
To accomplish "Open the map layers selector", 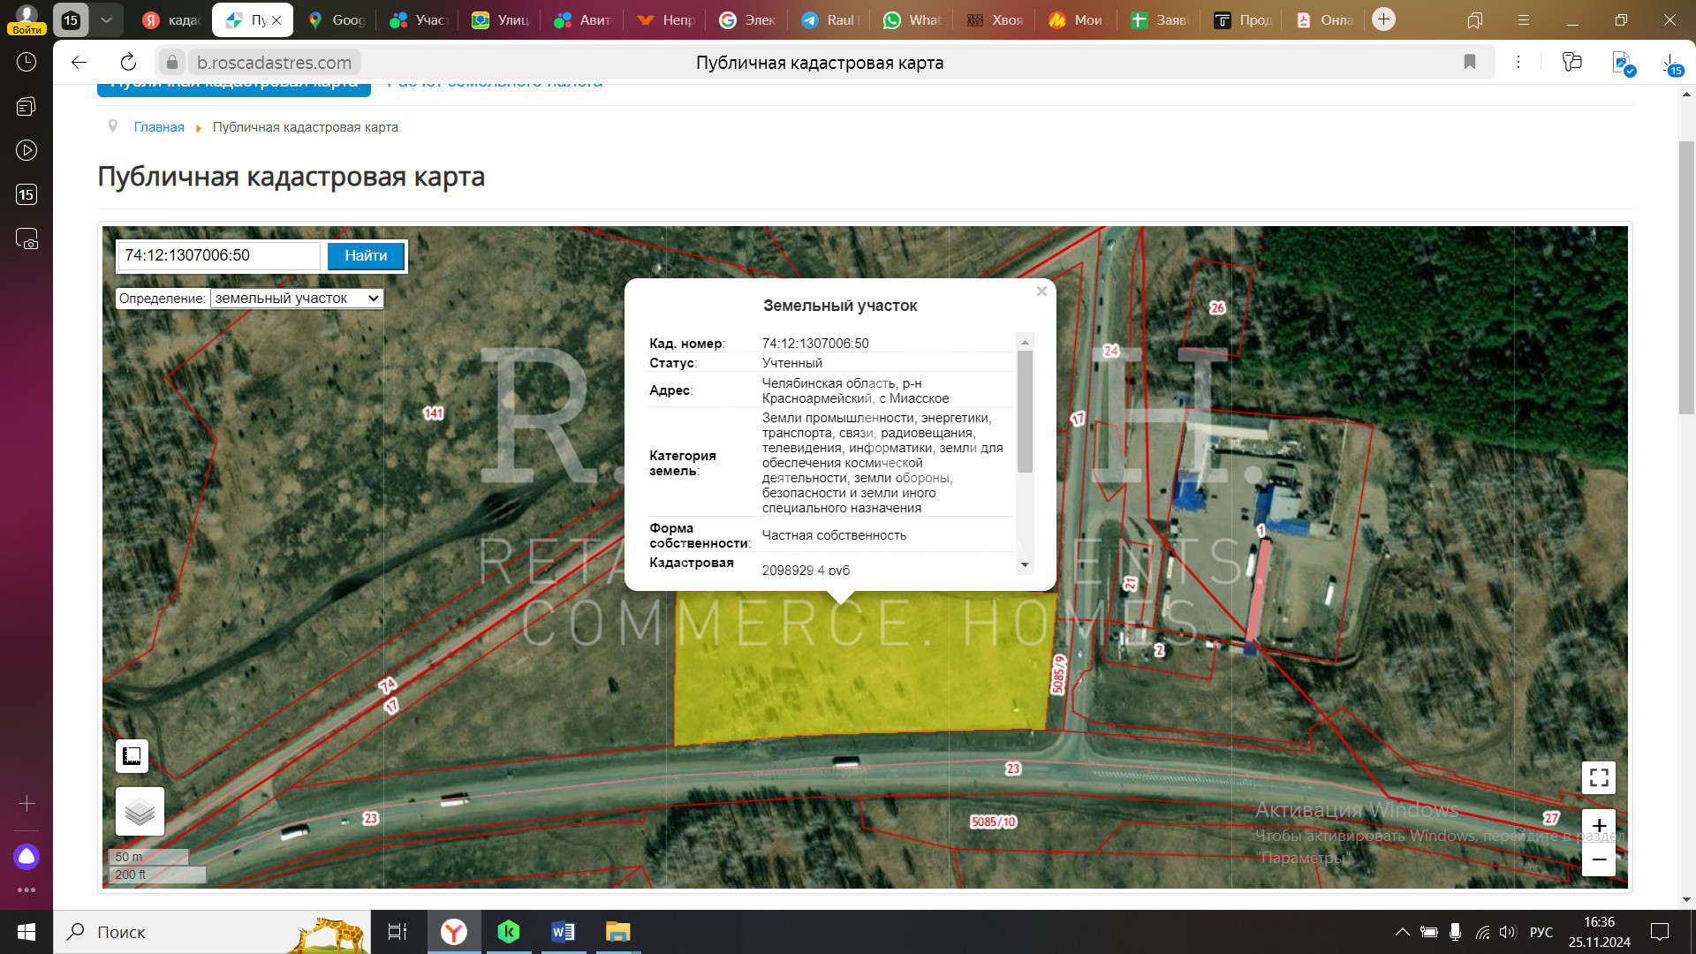I will coord(140,811).
